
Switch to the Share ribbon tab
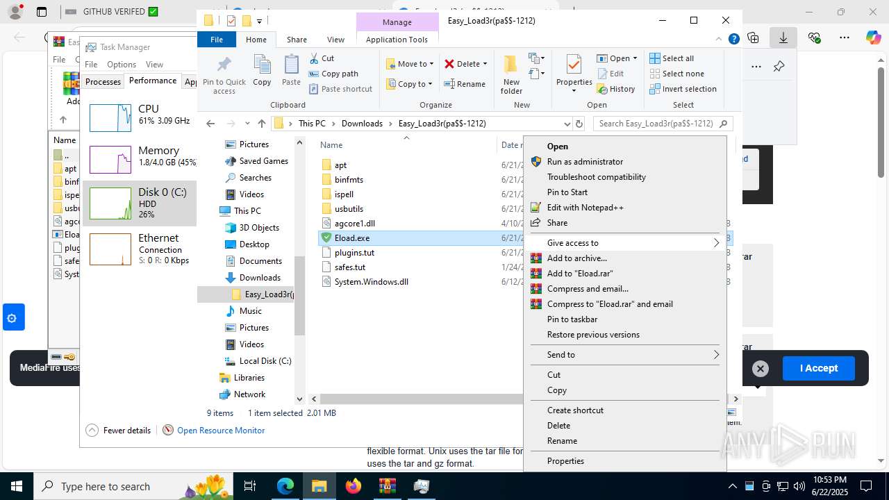(x=297, y=40)
